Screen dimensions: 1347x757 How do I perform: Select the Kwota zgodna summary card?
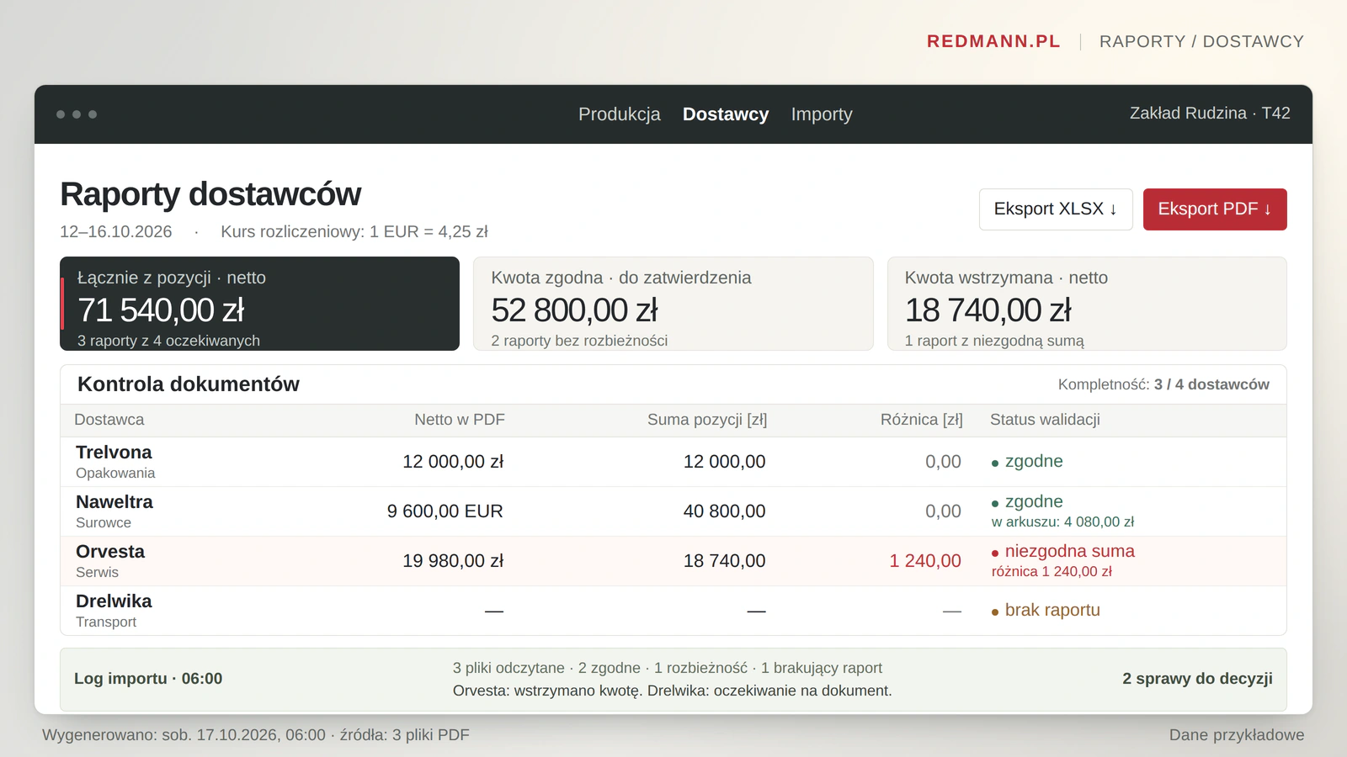click(x=673, y=304)
